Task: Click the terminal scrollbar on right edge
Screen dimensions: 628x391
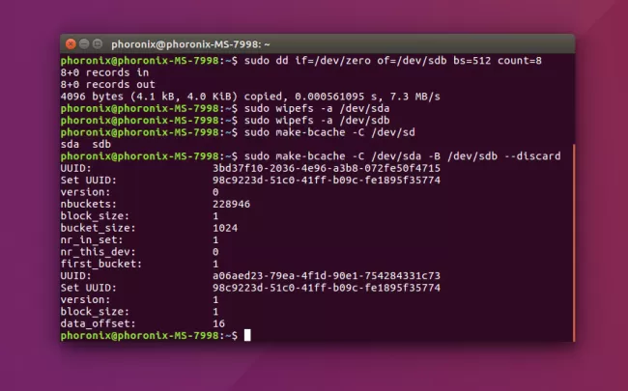Action: click(573, 241)
